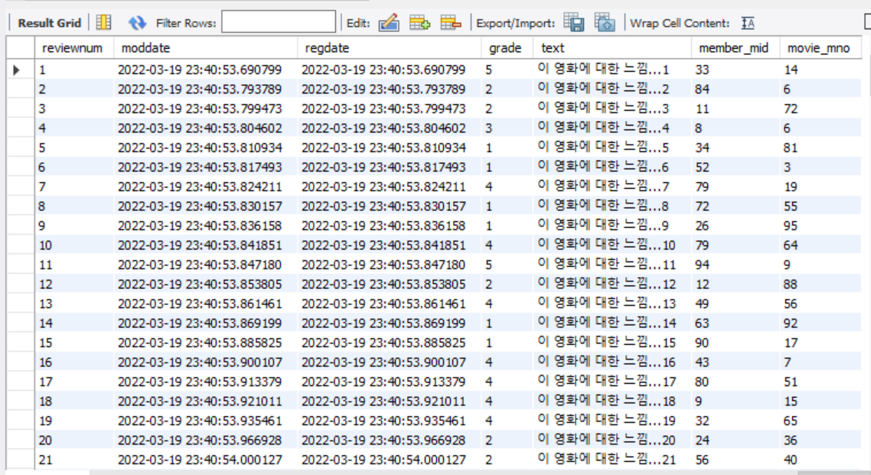Select movie_mno cell with value 36

(x=820, y=440)
